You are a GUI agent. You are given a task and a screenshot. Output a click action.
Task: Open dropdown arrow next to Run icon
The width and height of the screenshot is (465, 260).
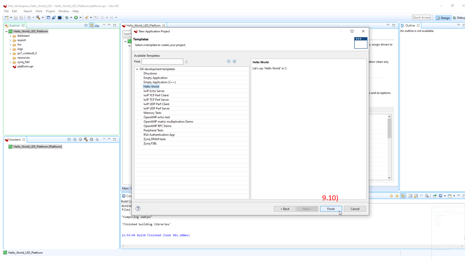click(80, 18)
